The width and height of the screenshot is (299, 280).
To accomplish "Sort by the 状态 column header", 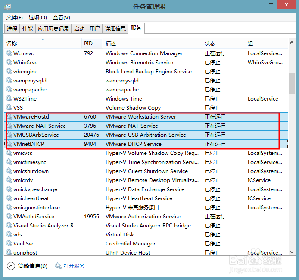I will 223,43.
